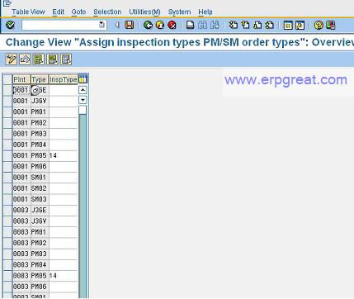Click empty InspType field of row 0003 PM04

click(x=64, y=265)
